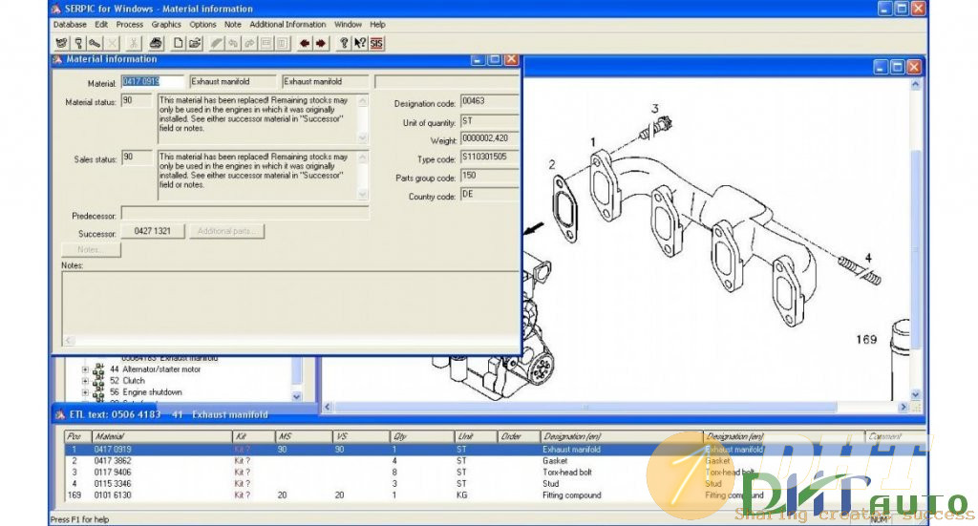Viewport: 978px width, 526px height.
Task: Click the Type code field S110301505
Action: point(490,158)
